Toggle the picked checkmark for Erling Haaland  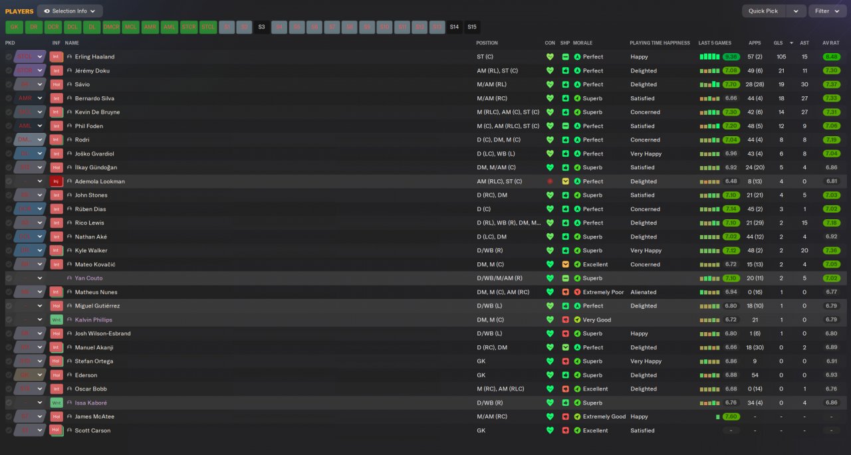coord(9,56)
